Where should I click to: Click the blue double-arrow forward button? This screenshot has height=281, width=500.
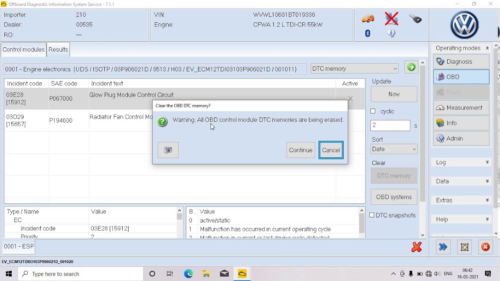pyautogui.click(x=443, y=247)
